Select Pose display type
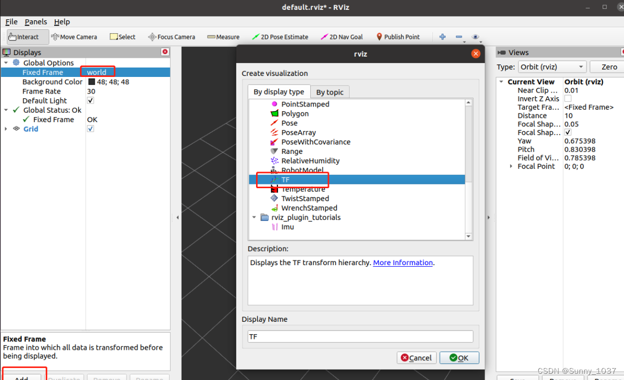 tap(289, 123)
